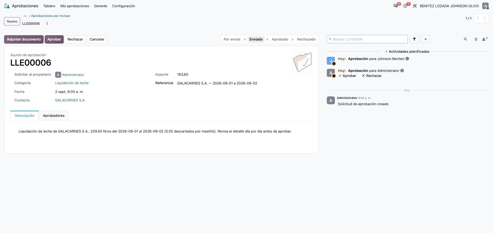The width and height of the screenshot is (493, 233).
Task: Open Mis aprobaciones menu
Action: [75, 6]
